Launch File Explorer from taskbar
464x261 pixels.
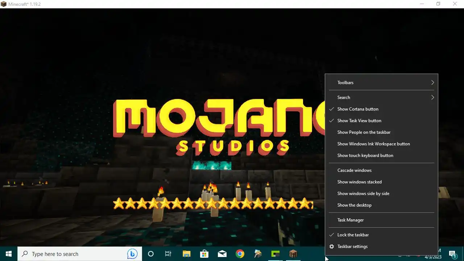[x=186, y=254]
